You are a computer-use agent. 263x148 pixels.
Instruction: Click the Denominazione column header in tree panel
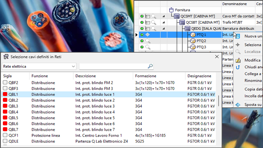235,4
